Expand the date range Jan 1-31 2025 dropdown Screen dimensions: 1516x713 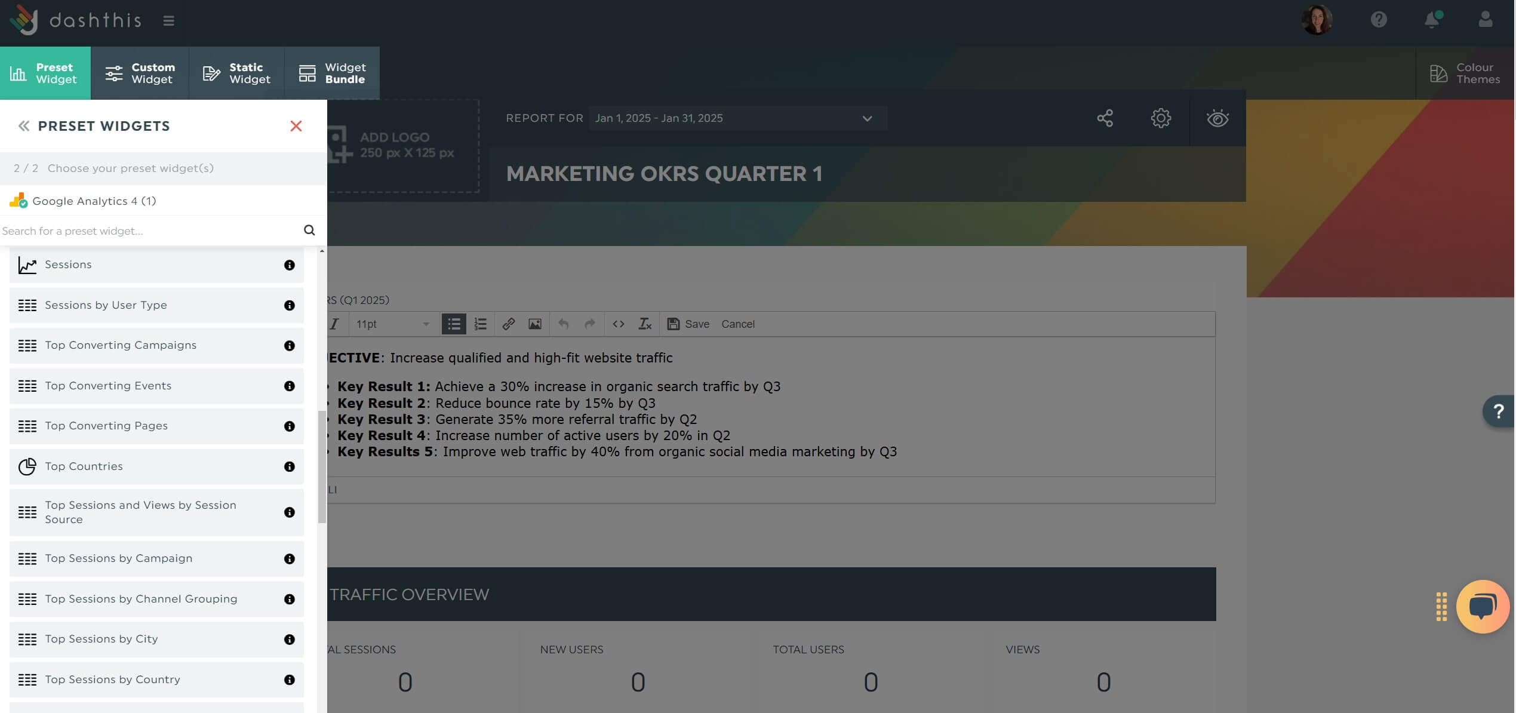click(867, 118)
